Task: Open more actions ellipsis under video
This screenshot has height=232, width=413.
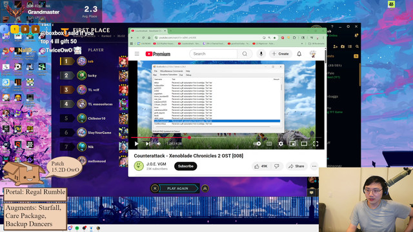Action: 314,166
